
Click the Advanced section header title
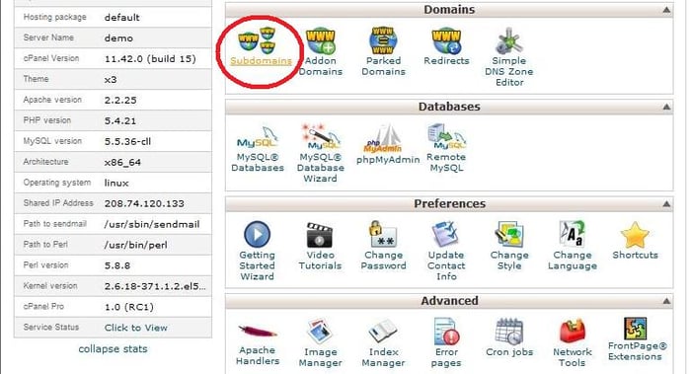[449, 301]
